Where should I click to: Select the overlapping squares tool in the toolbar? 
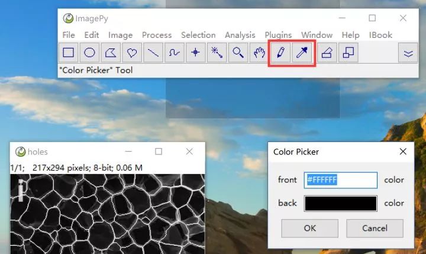(x=348, y=53)
